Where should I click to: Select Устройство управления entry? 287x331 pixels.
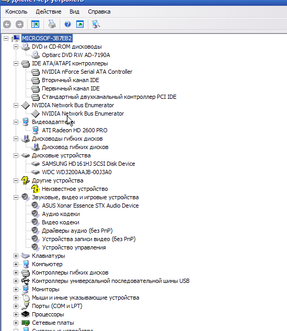(x=74, y=247)
